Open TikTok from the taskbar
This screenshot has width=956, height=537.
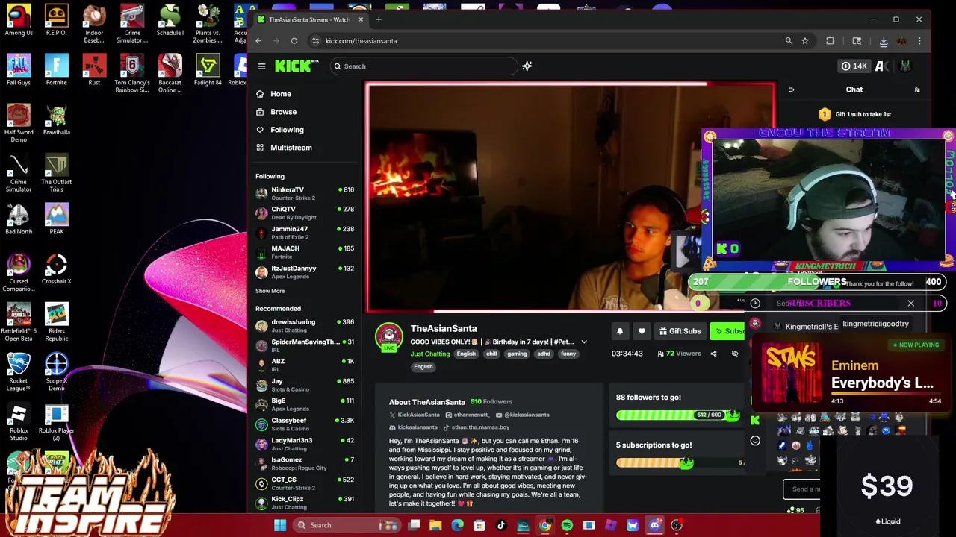pos(501,525)
